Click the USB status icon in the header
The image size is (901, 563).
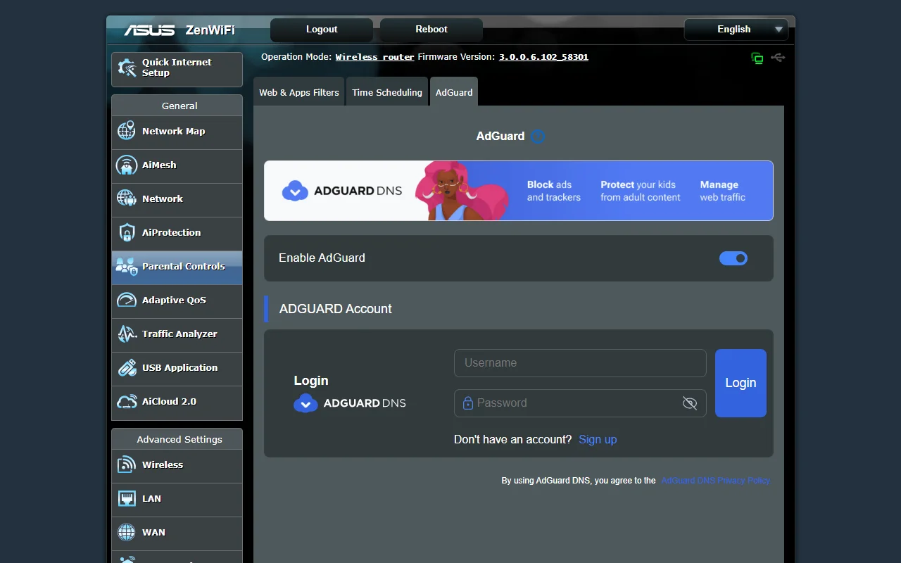(778, 58)
